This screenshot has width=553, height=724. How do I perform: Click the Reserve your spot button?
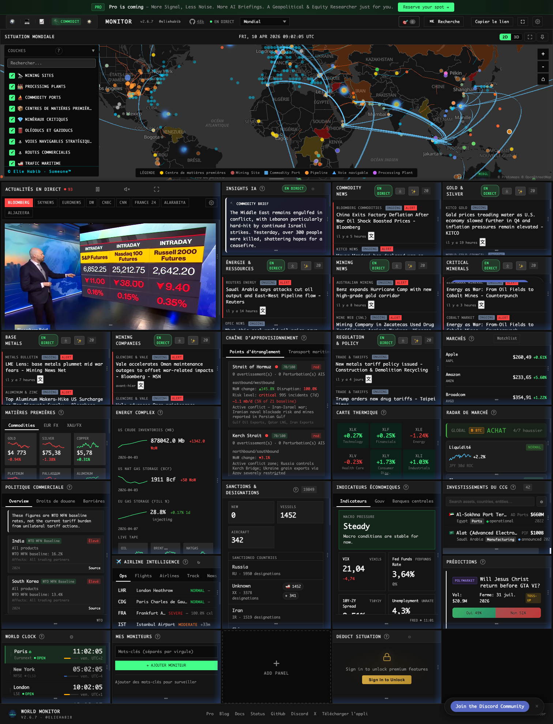click(x=426, y=7)
